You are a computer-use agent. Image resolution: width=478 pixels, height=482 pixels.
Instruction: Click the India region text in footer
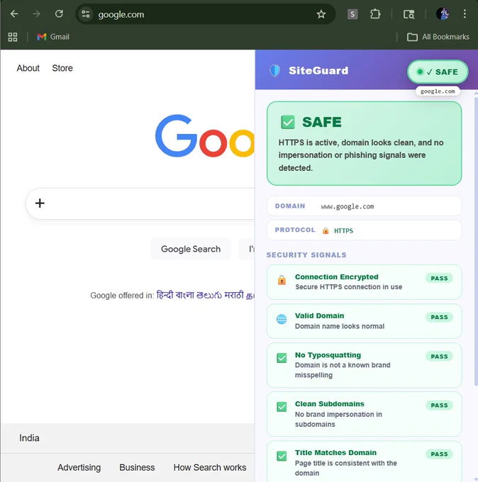[x=29, y=438]
